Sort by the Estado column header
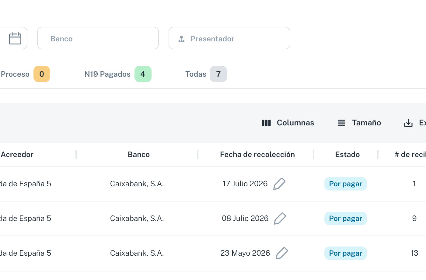 point(347,155)
